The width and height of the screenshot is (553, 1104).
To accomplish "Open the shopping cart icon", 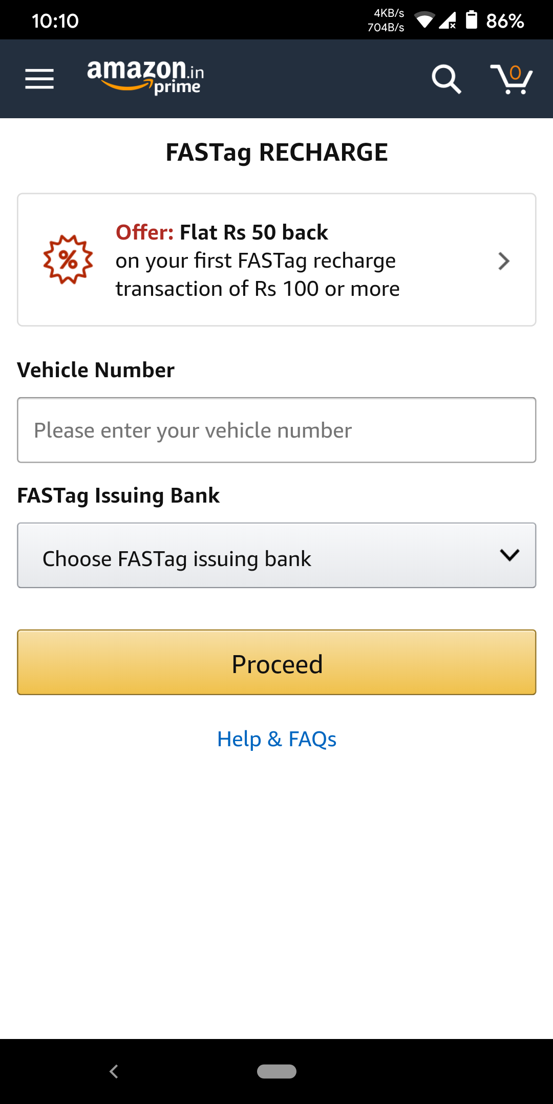I will click(511, 80).
